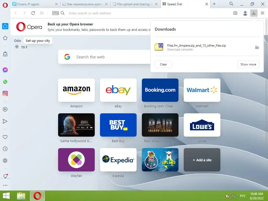The height and width of the screenshot is (201, 268).
Task: Go back using the back arrow
Action: (x=16, y=13)
